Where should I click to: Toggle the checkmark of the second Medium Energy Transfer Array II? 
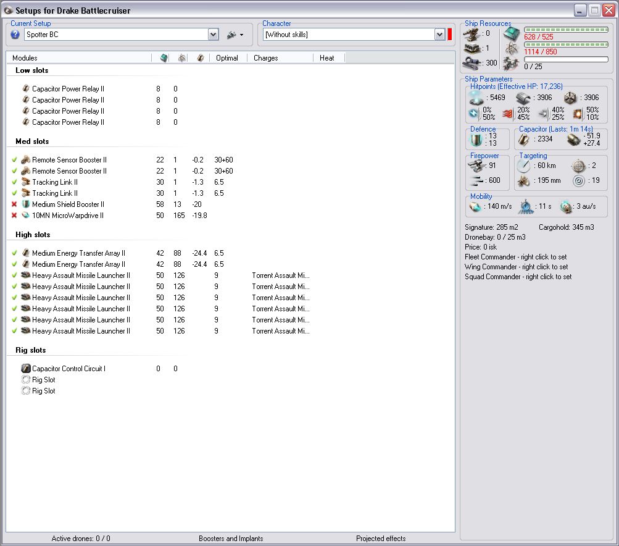point(14,264)
